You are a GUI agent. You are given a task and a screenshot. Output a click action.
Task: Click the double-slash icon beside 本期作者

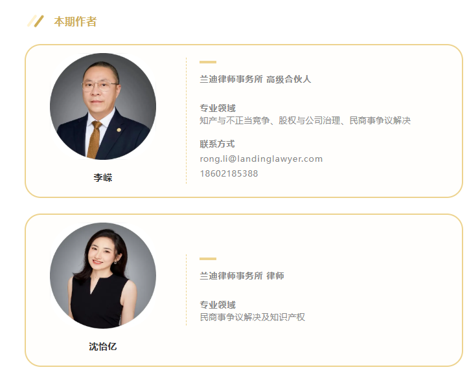pos(35,21)
